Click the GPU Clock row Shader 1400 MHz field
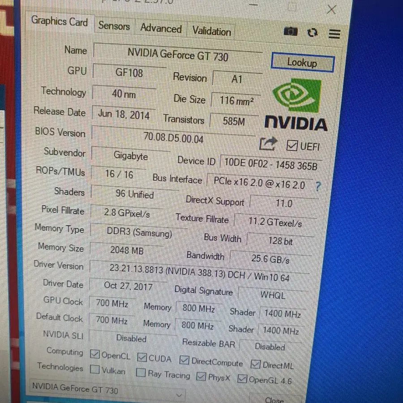This screenshot has width=403, height=403. point(283,313)
